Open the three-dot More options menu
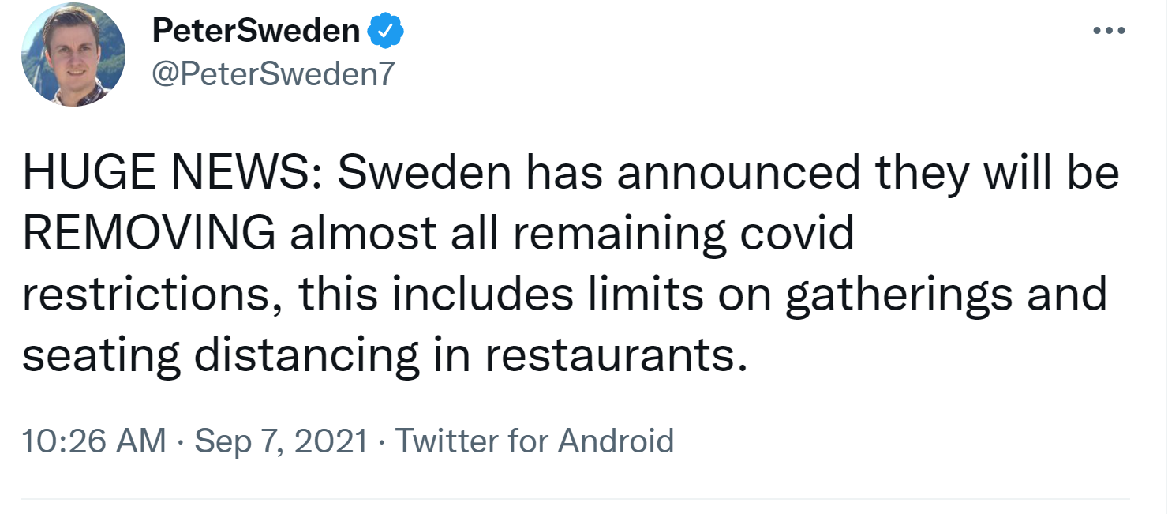1168x514 pixels. coord(1107,32)
